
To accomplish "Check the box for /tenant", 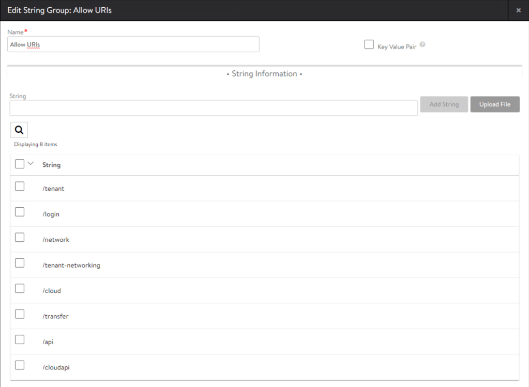I will 20,187.
